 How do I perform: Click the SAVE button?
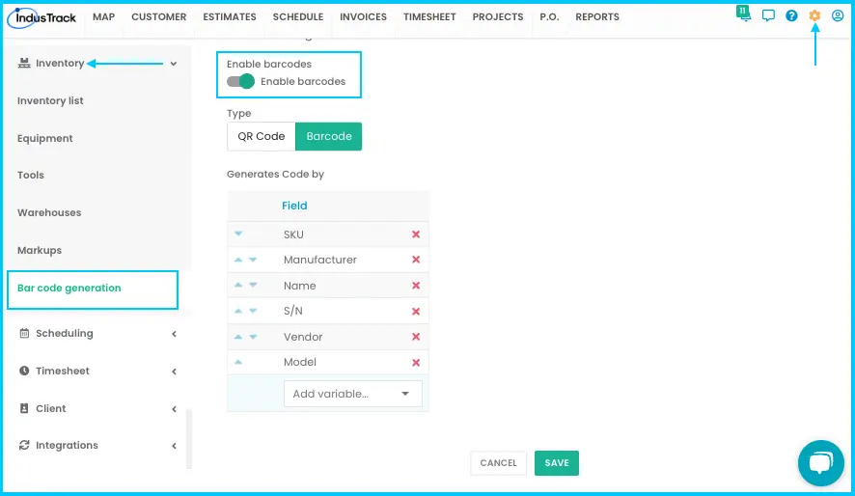[x=557, y=463]
